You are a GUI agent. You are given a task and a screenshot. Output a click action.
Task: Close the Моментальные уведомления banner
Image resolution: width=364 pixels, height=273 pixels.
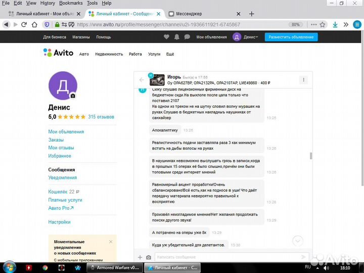(111, 242)
